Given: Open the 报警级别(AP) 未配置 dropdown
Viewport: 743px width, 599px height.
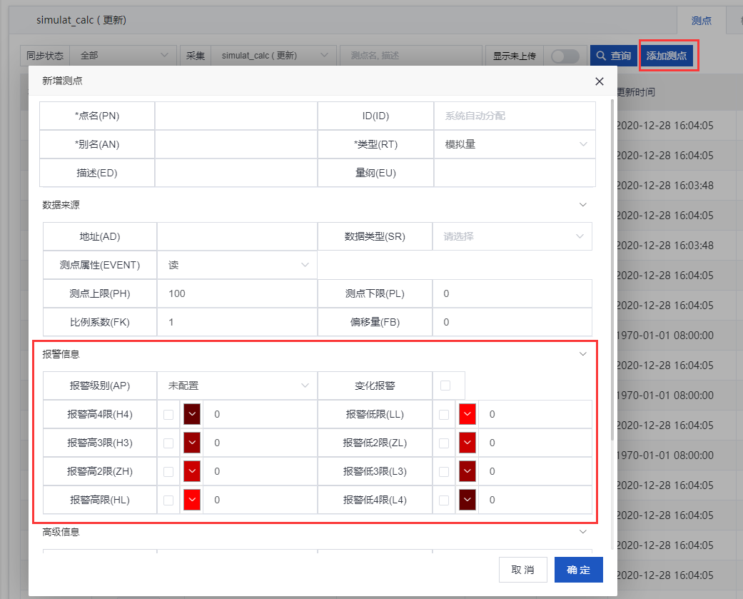Looking at the screenshot, I should pos(237,386).
